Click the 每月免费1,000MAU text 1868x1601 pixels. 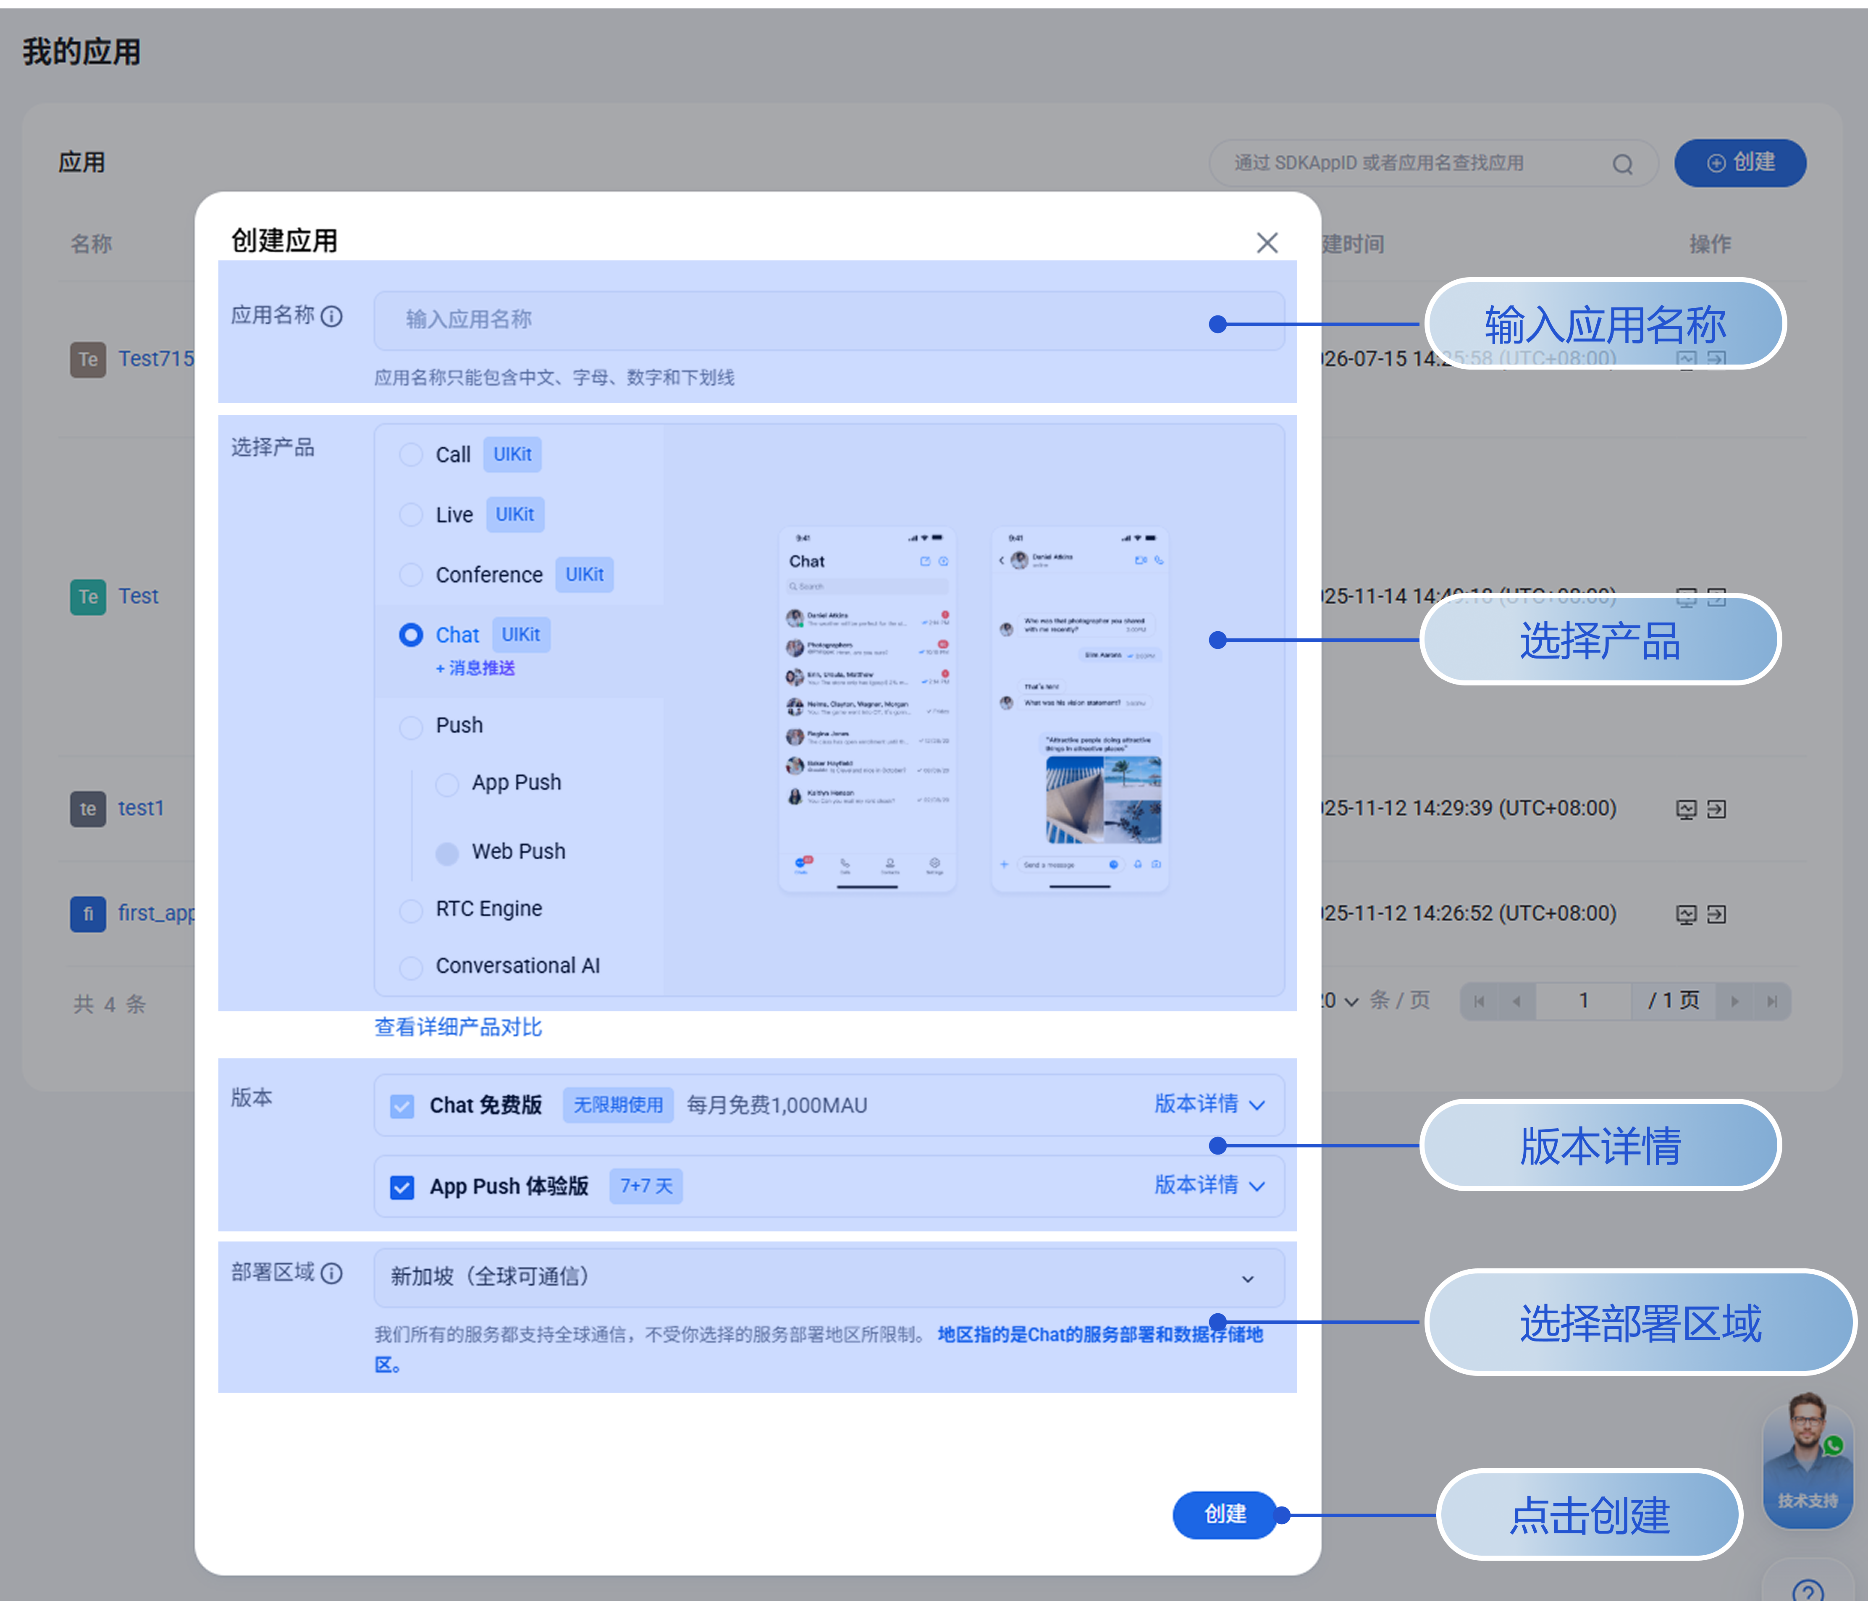[x=777, y=1105]
